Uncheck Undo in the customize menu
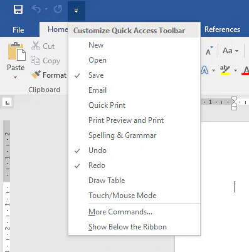The height and width of the screenshot is (252, 249). click(x=134, y=150)
